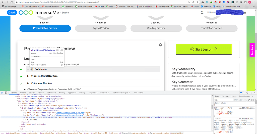Toggle the DevTools device toolbar icon

(6, 93)
